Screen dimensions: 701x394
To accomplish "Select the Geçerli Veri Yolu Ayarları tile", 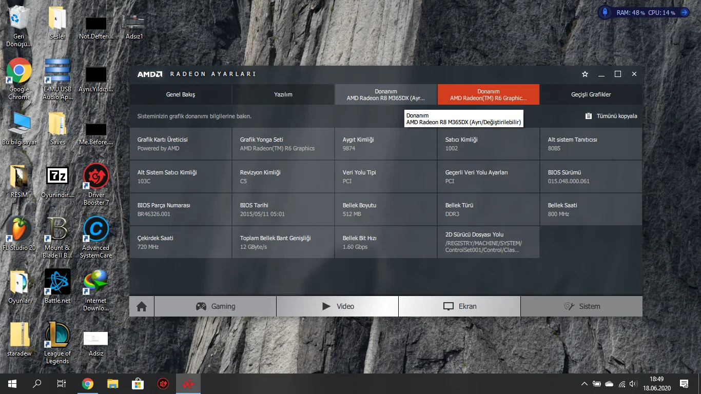I will pos(489,176).
